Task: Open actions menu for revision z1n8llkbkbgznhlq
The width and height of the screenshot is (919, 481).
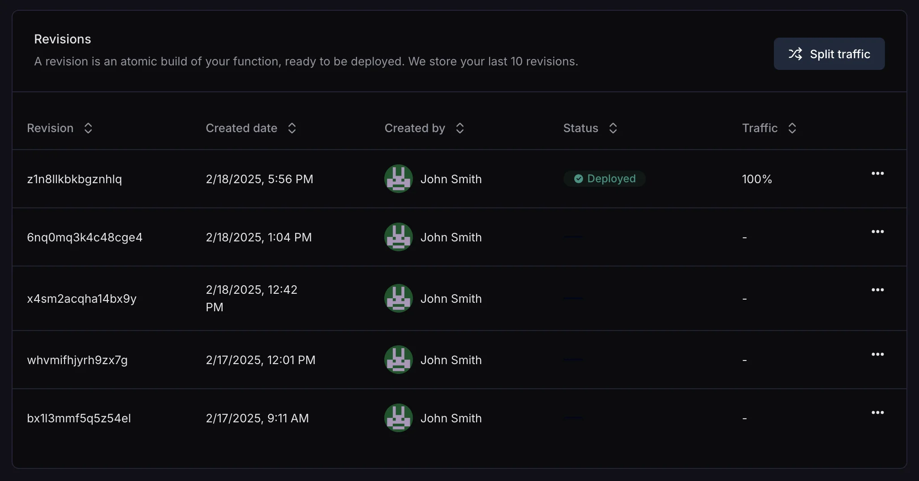Action: 877,173
